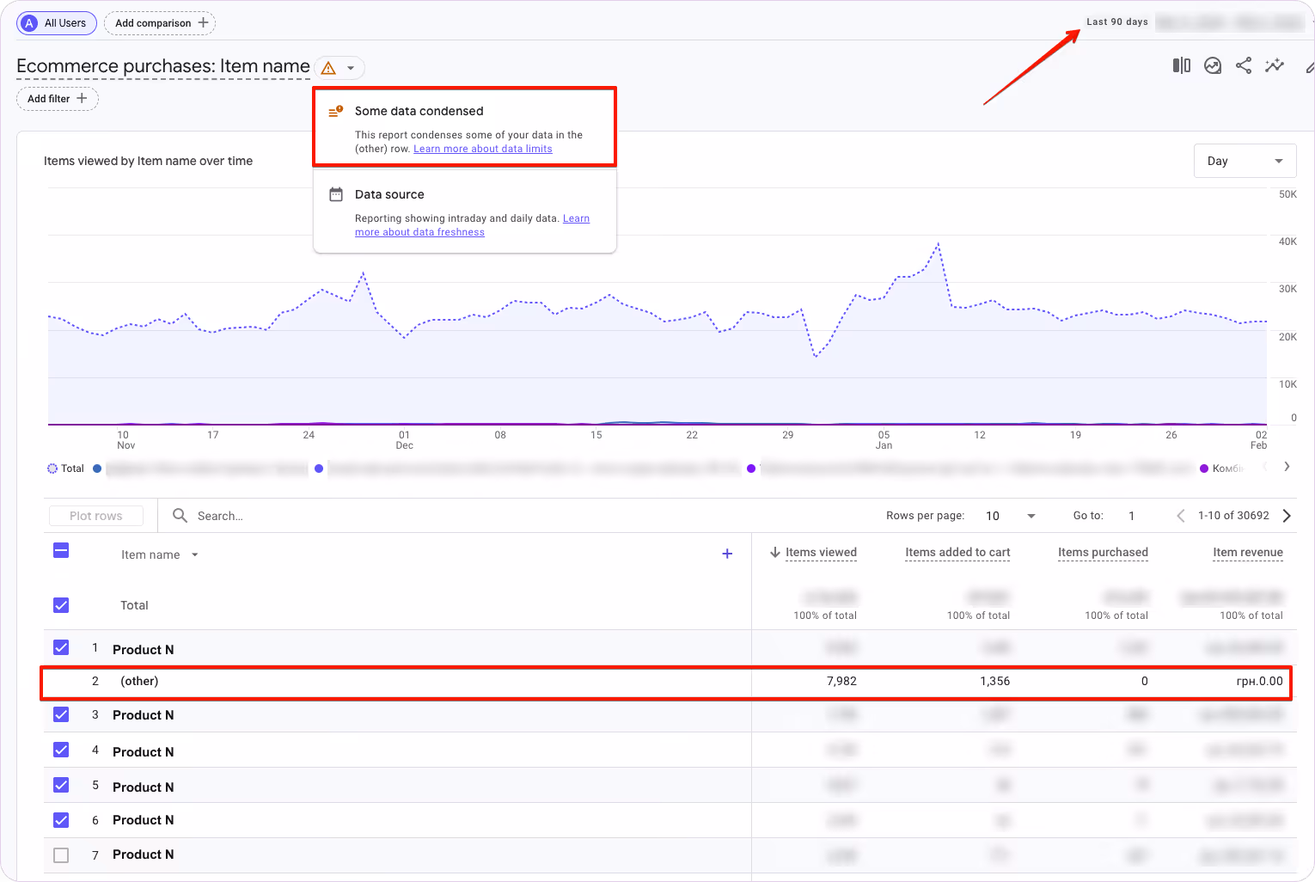1315x882 pixels.
Task: Check row 7 Product N checkbox
Action: pyautogui.click(x=61, y=855)
